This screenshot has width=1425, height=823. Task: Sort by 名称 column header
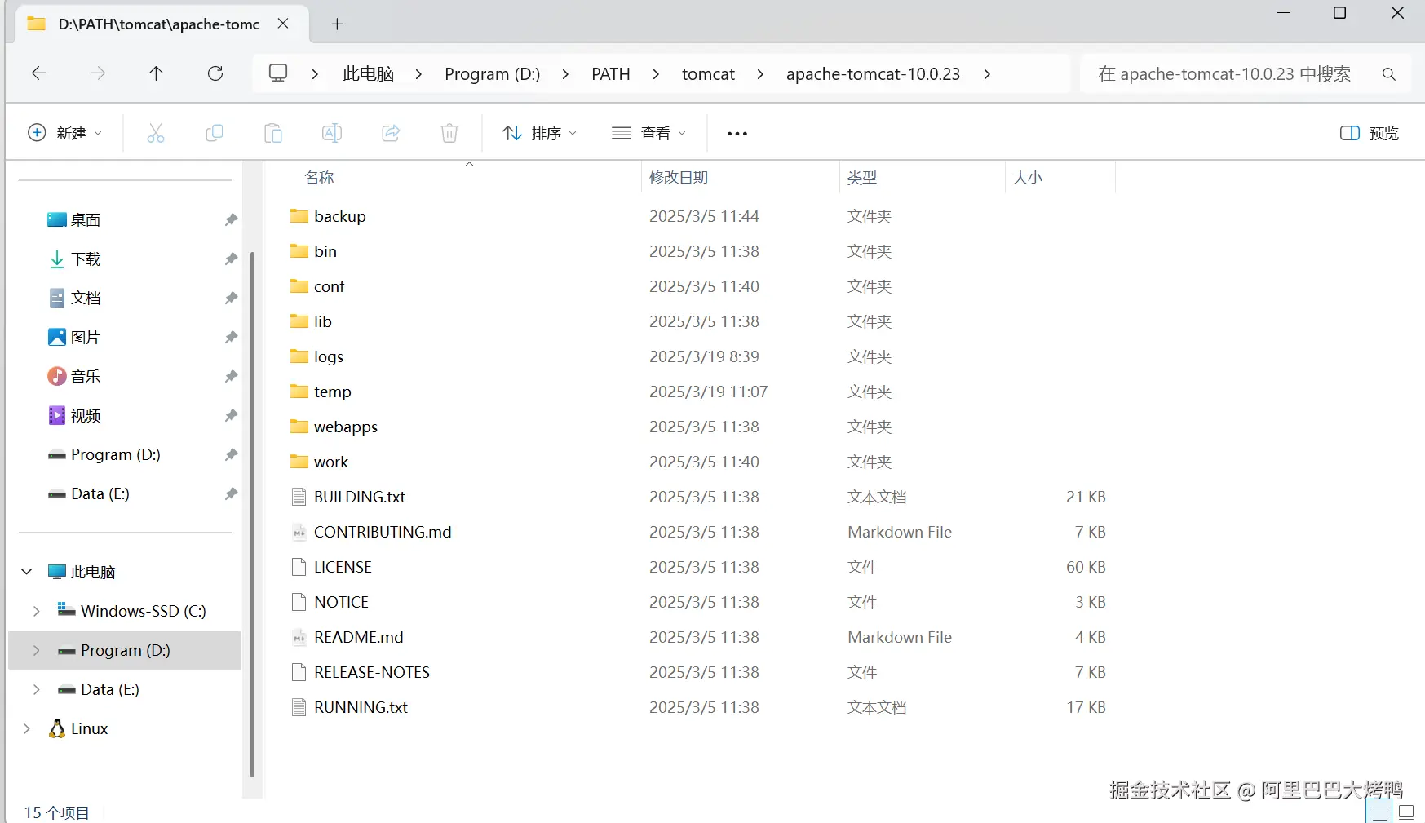pos(319,177)
